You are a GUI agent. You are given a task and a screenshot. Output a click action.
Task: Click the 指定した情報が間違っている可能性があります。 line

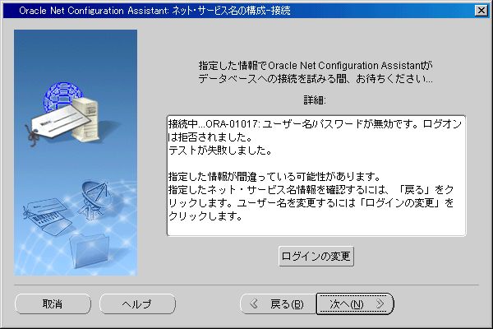coord(274,177)
